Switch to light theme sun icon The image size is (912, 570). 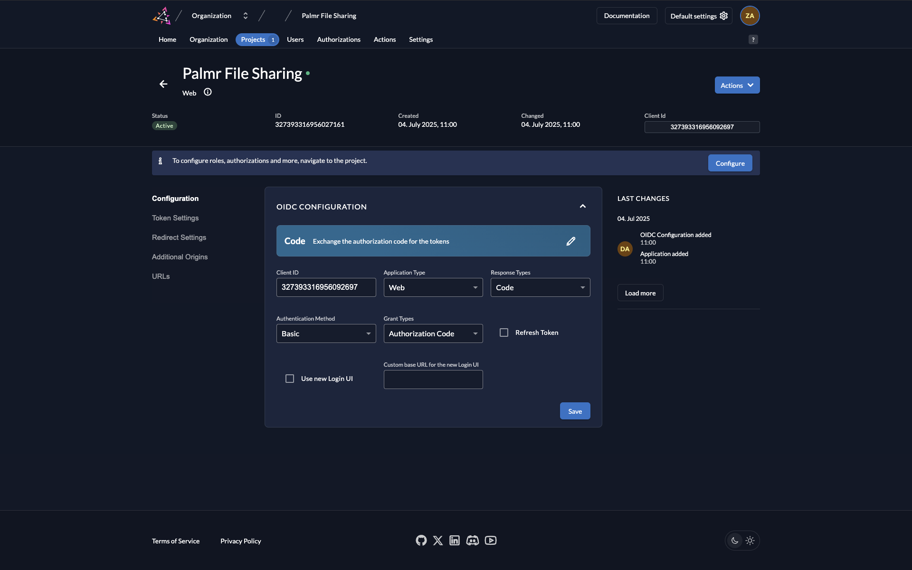click(750, 541)
